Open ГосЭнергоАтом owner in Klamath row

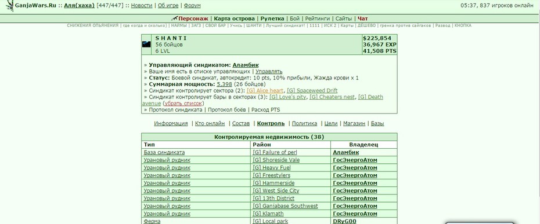pyautogui.click(x=355, y=214)
